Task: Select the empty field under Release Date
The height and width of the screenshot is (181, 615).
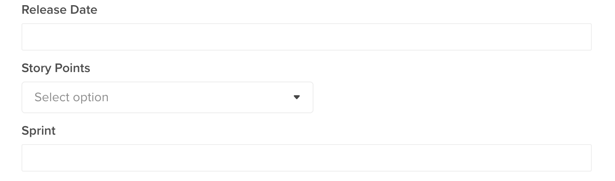Action: 307,37
